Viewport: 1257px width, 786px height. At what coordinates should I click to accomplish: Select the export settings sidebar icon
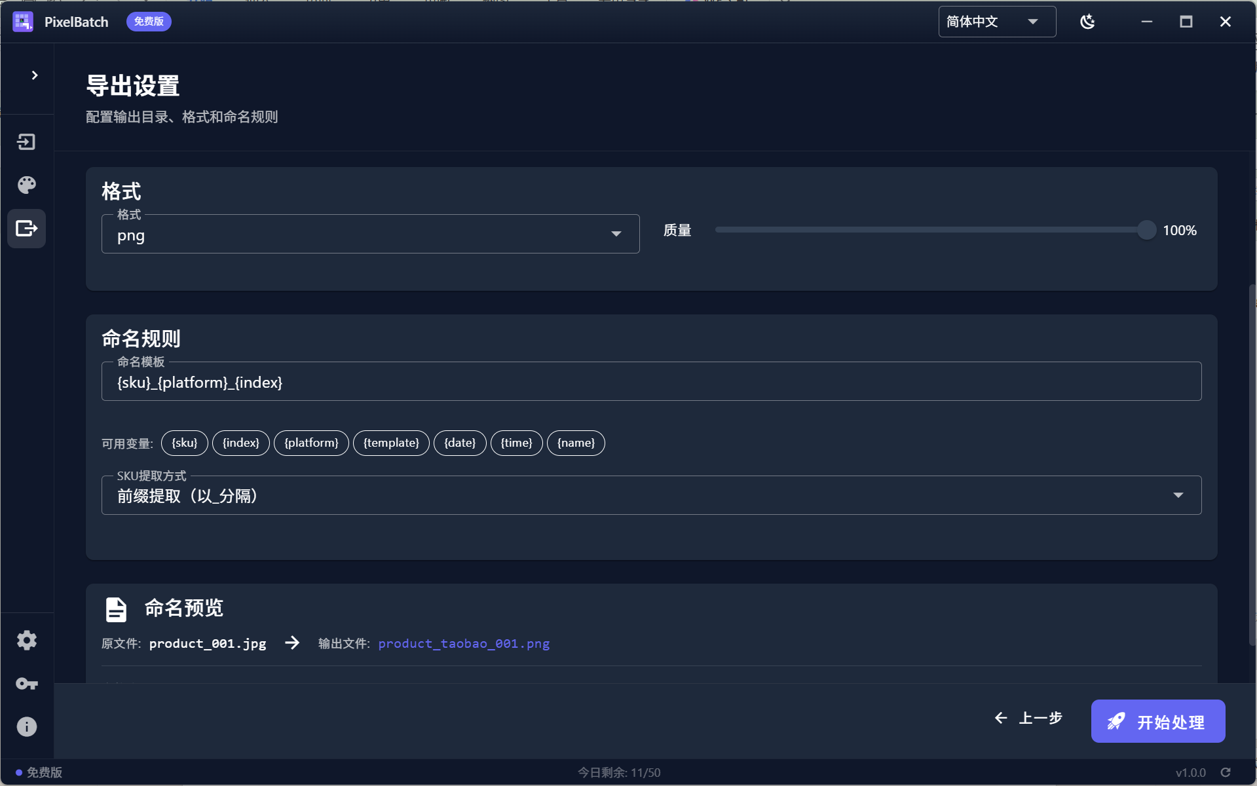[26, 229]
